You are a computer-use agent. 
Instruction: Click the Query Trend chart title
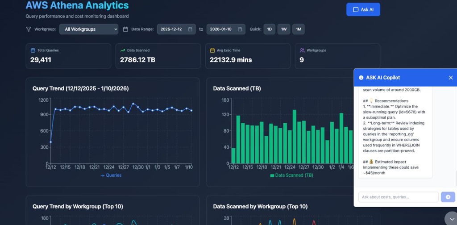point(80,88)
